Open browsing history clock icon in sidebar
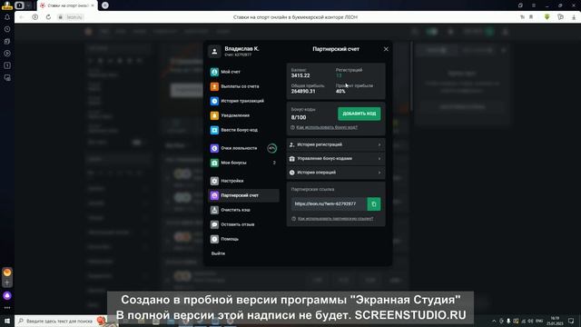 click(x=7, y=29)
